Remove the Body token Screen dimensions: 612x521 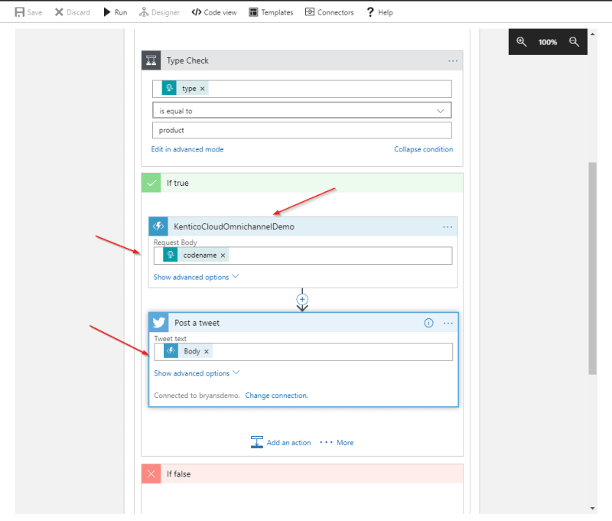pyautogui.click(x=207, y=352)
